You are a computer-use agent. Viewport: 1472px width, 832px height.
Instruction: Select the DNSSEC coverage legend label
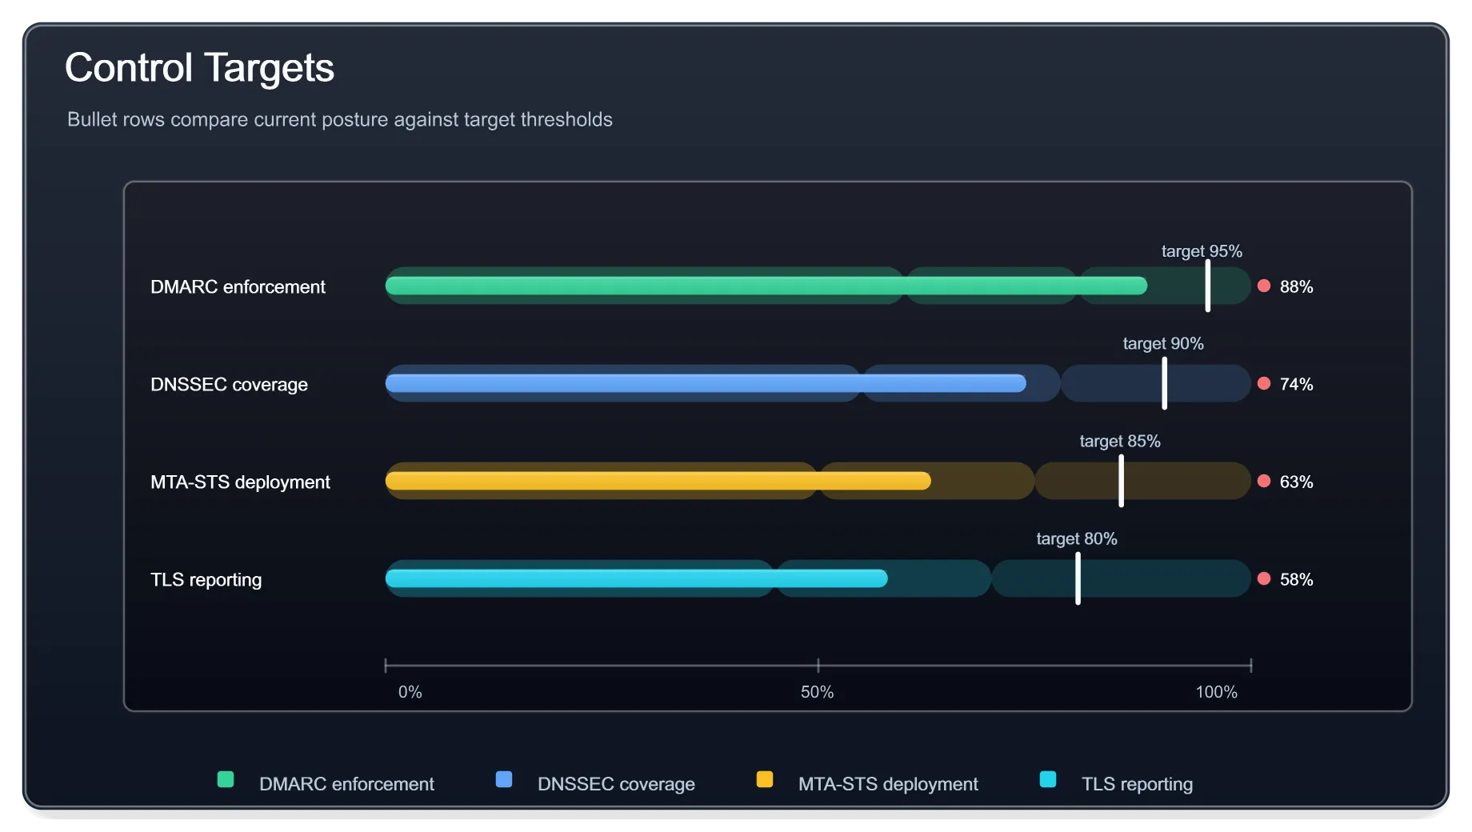click(616, 784)
